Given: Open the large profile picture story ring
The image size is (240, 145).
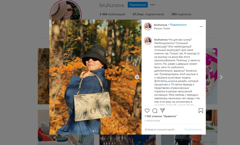Looking at the screenshot, I should pyautogui.click(x=65, y=10).
